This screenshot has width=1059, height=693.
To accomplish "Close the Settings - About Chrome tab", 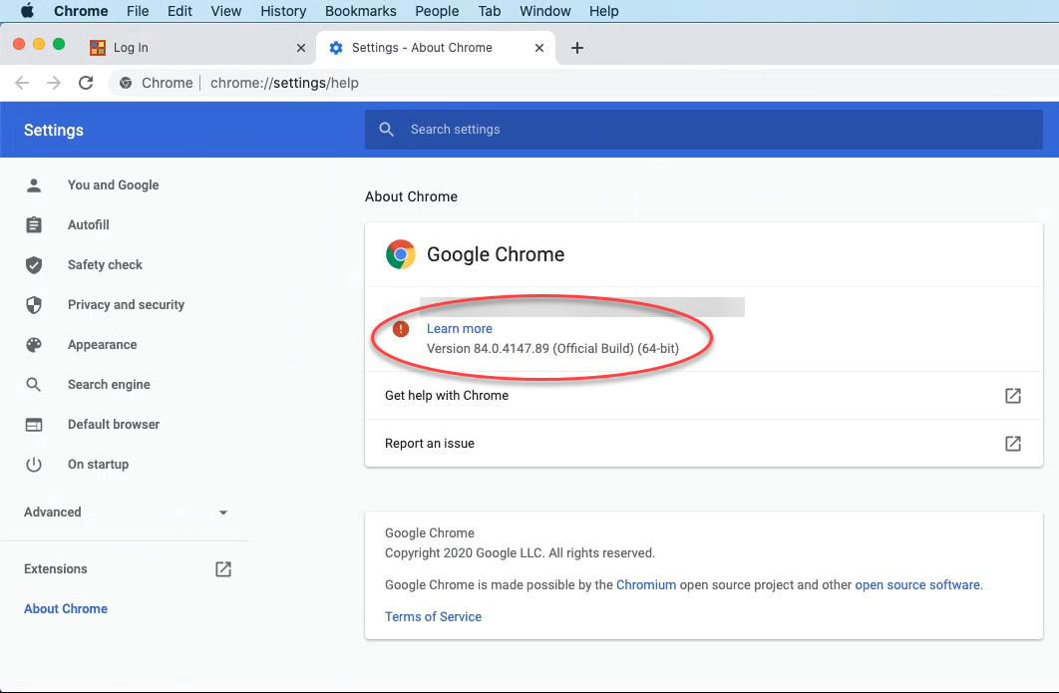I will tap(538, 47).
